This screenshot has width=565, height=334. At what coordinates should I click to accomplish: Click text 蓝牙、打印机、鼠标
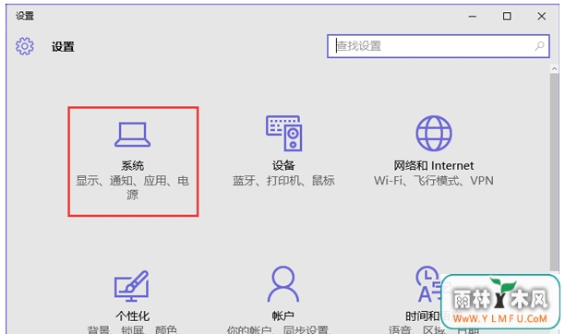click(283, 180)
